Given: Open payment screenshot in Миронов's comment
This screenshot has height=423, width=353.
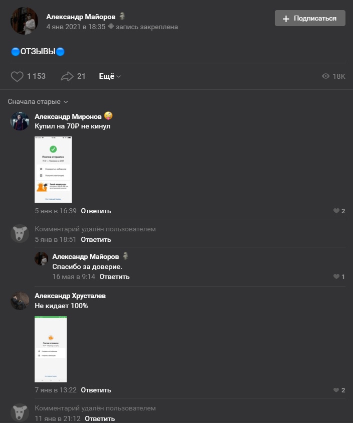Looking at the screenshot, I should [x=53, y=170].
